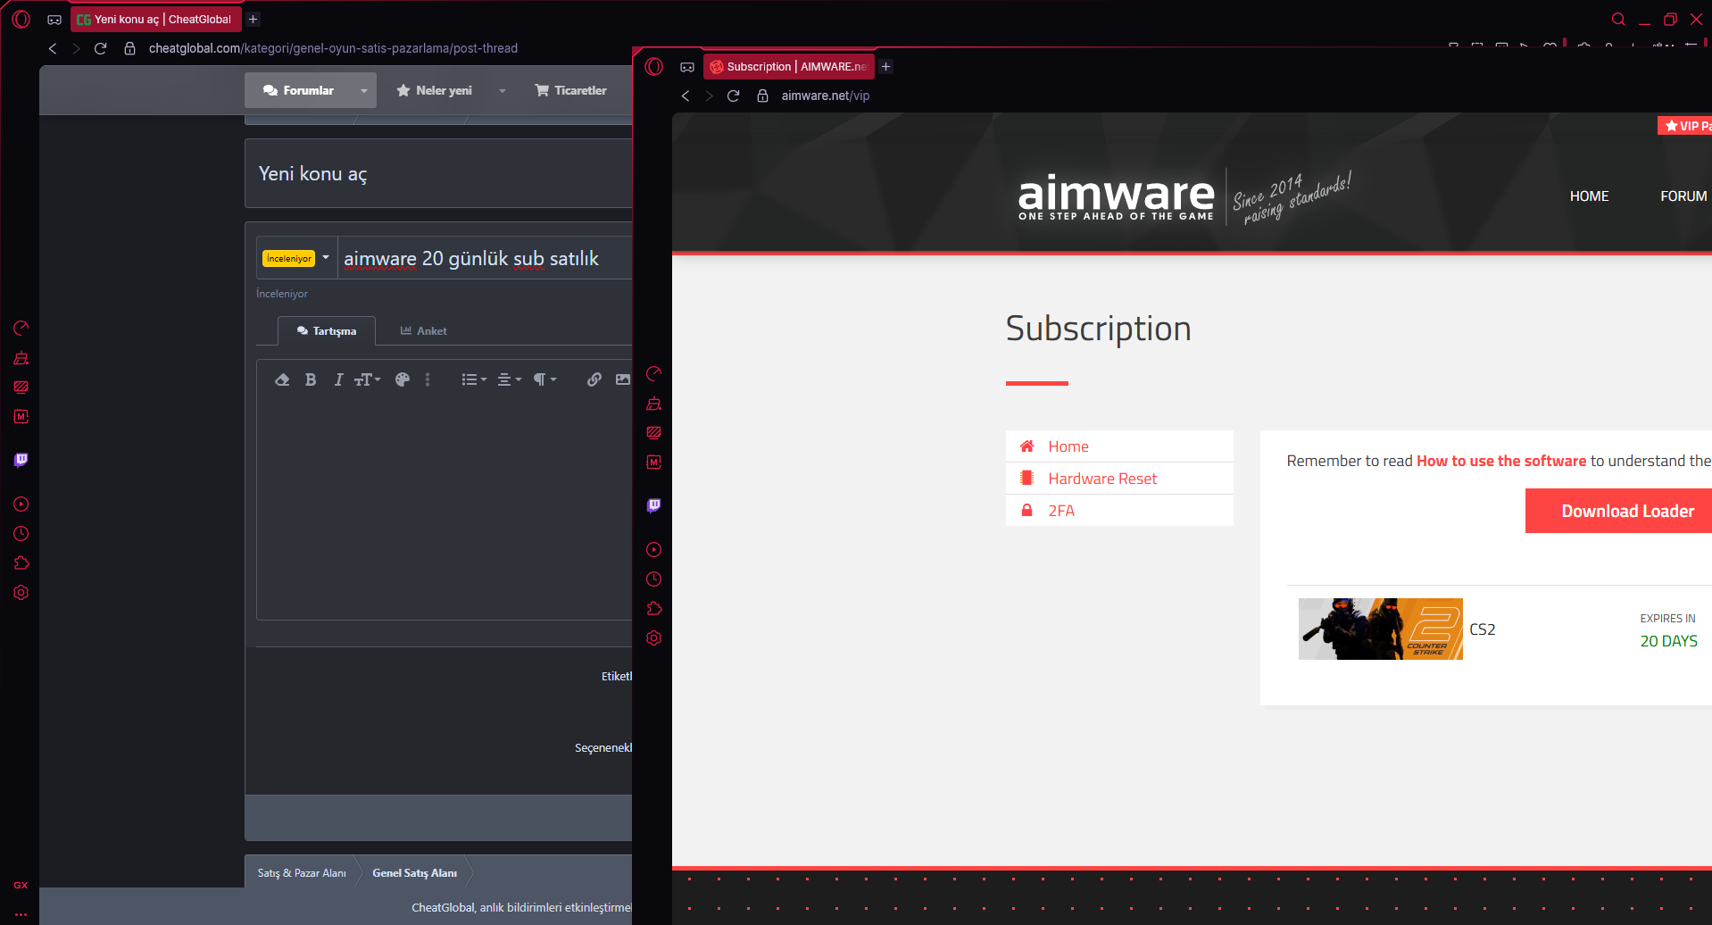Open the Hardware Reset link
Screen dimensions: 1712x925
point(1119,479)
